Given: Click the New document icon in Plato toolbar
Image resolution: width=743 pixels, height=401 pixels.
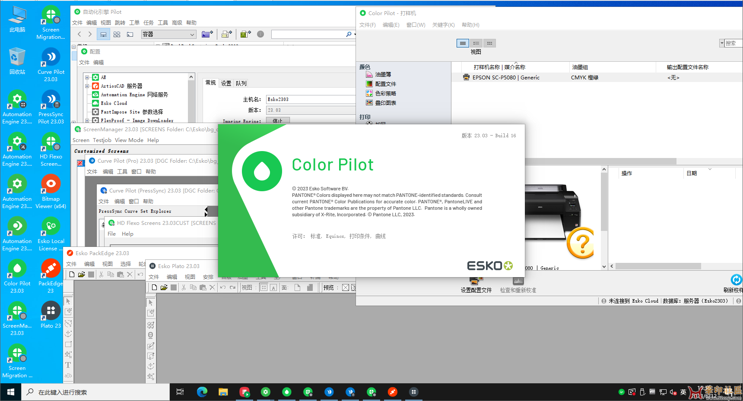Looking at the screenshot, I should point(154,287).
